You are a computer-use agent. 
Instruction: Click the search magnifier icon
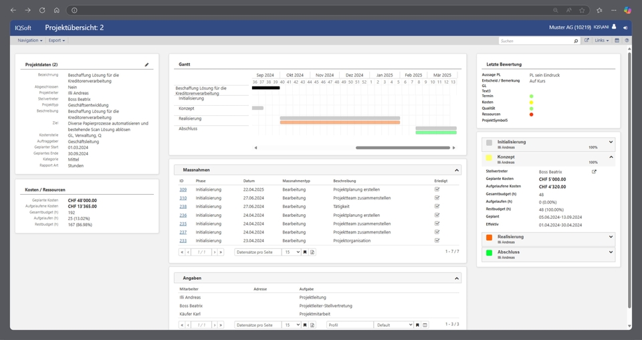point(576,41)
